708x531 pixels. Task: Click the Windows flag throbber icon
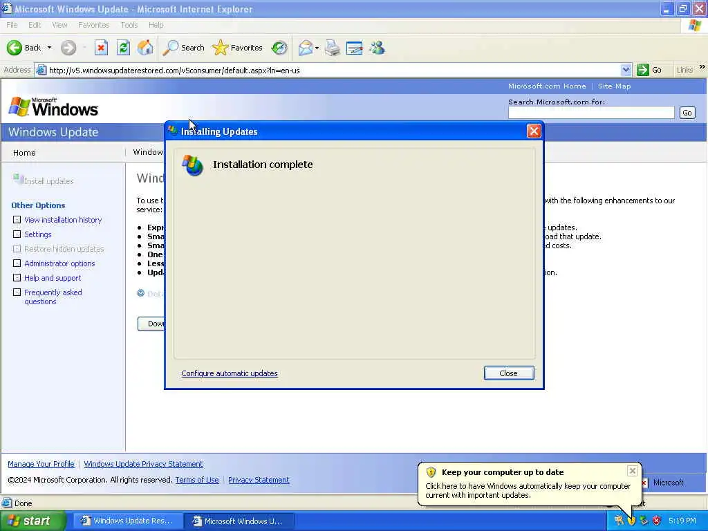[x=695, y=26]
